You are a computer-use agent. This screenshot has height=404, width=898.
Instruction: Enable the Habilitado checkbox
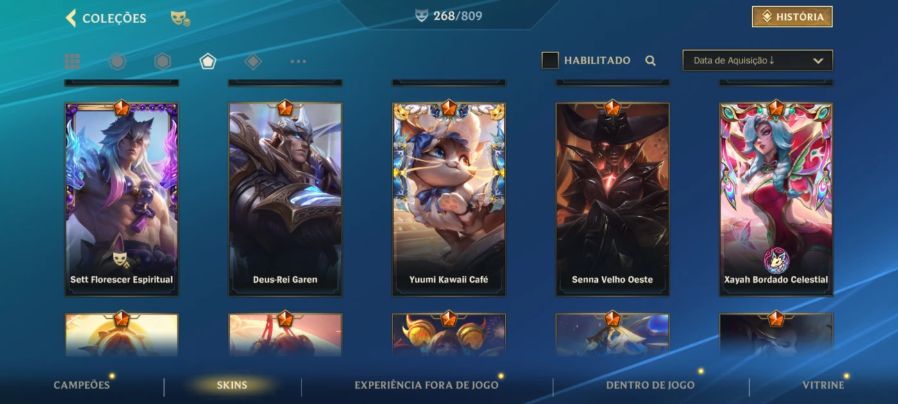pos(550,60)
